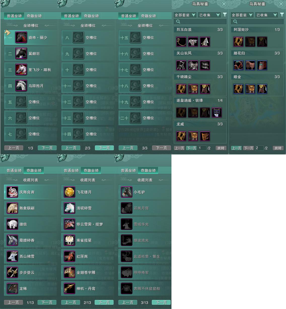Click the 庆舞良宵 lion dance icon
The image size is (286, 309).
coord(12,192)
